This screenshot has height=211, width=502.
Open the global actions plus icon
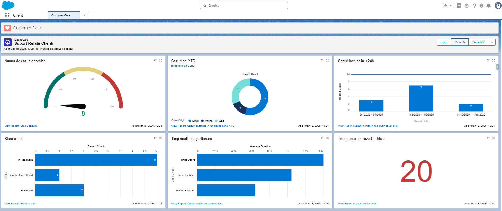[459, 6]
